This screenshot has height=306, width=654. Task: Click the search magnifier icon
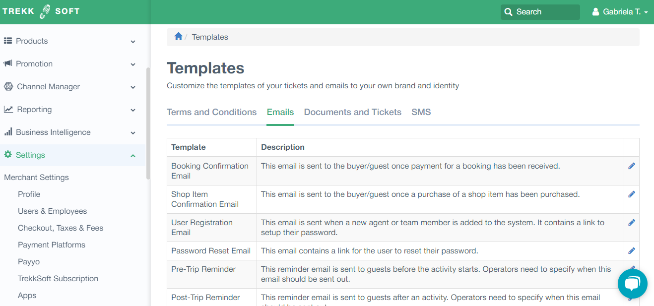[508, 12]
